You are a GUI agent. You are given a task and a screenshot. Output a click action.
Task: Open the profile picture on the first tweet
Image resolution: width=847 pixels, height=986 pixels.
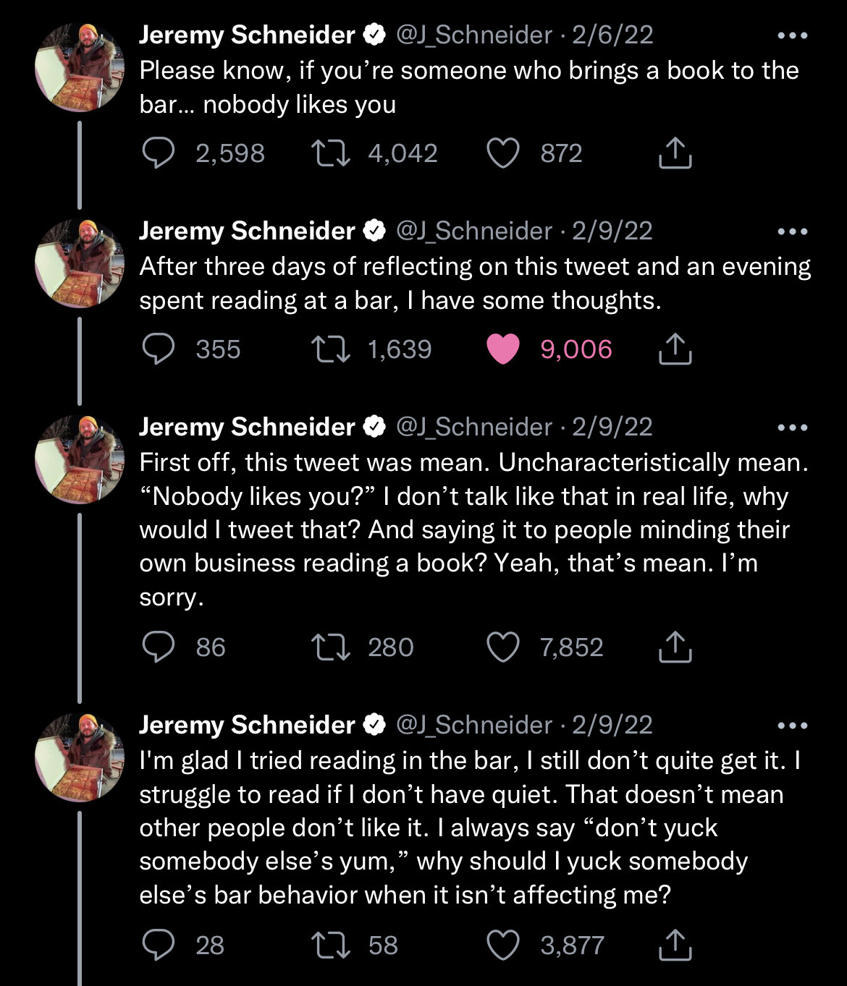80,67
